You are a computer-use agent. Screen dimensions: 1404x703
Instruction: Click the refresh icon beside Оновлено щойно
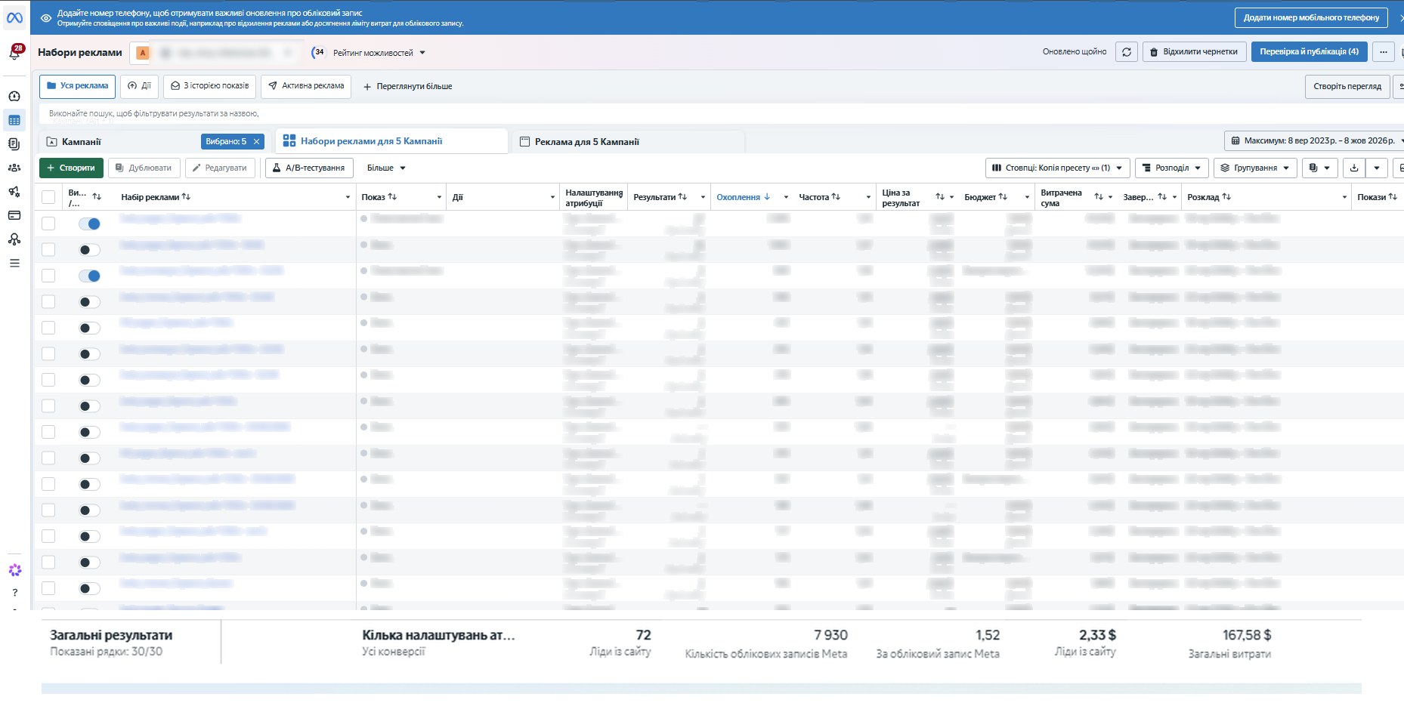pyautogui.click(x=1127, y=52)
